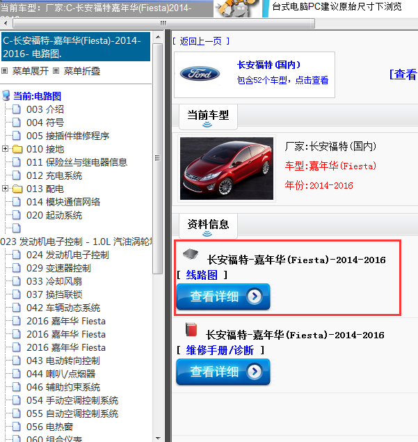Open 044 喇叭/点烟器 page
The image size is (418, 442).
click(61, 374)
